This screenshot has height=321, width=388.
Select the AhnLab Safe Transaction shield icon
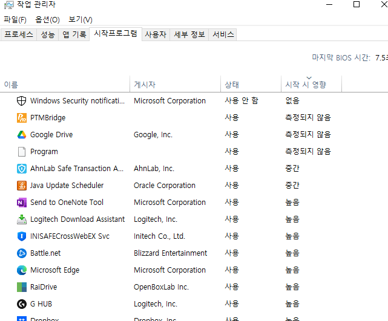click(x=22, y=169)
